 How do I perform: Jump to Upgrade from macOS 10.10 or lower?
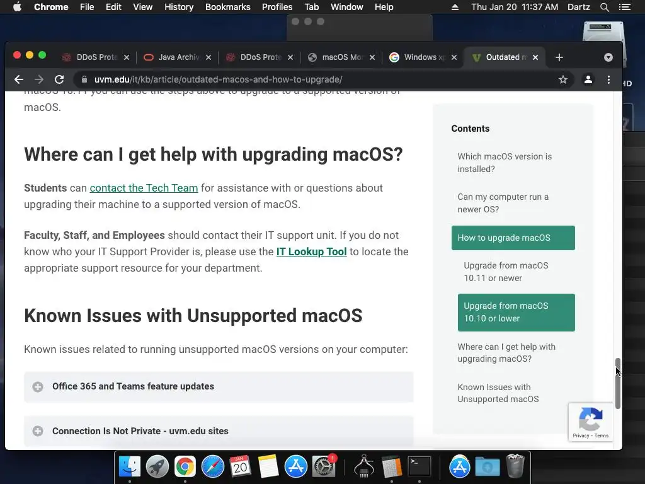517,312
